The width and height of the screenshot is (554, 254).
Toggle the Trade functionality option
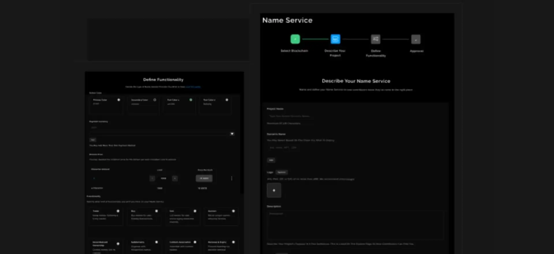coord(118,211)
